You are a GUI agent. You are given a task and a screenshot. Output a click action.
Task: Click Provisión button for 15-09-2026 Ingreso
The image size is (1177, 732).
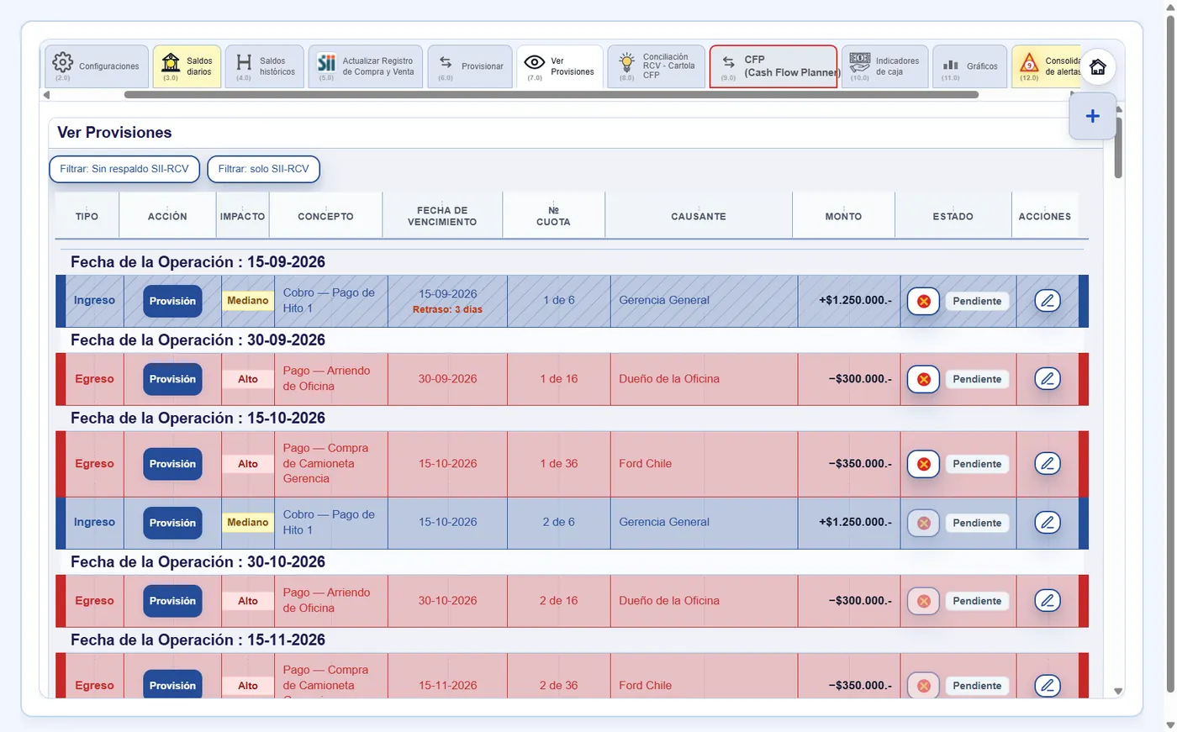coord(172,301)
